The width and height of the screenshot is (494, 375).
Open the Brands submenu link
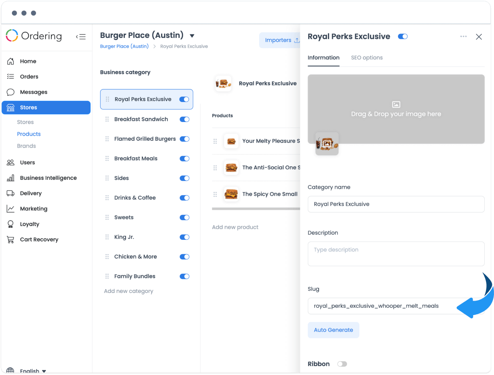(x=26, y=146)
